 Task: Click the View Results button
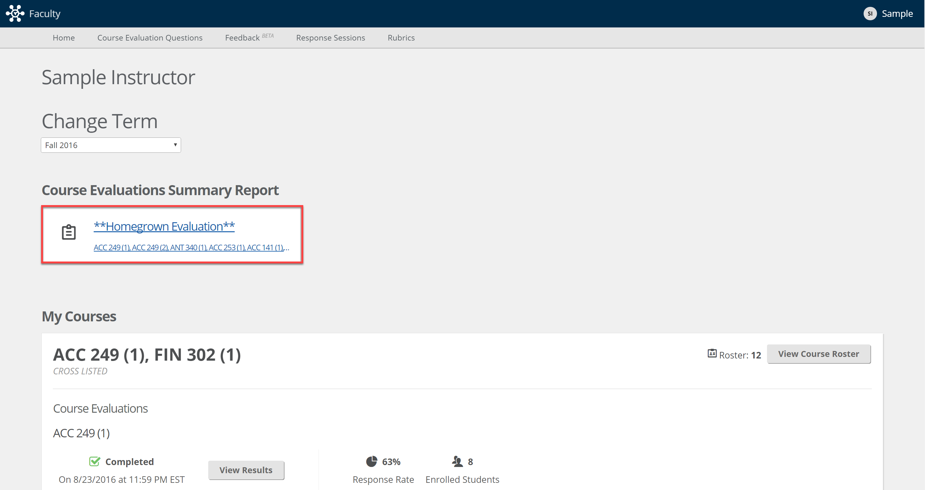point(246,470)
